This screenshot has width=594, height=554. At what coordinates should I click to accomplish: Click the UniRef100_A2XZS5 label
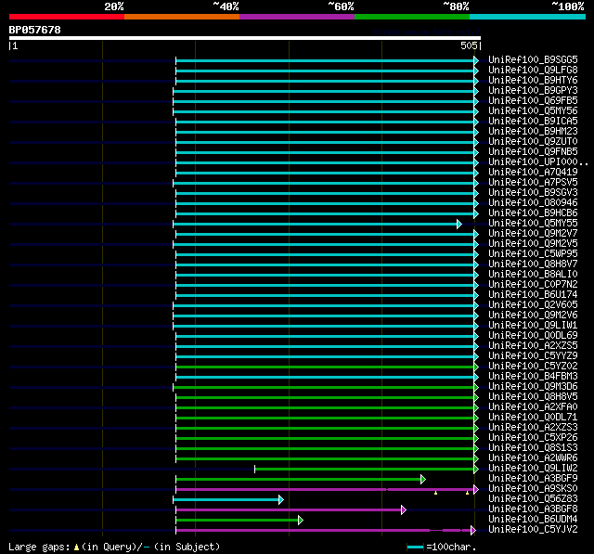(x=533, y=346)
